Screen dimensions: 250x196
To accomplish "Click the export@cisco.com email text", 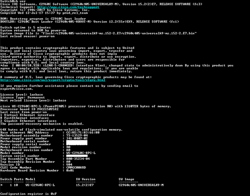I will click(16, 89).
